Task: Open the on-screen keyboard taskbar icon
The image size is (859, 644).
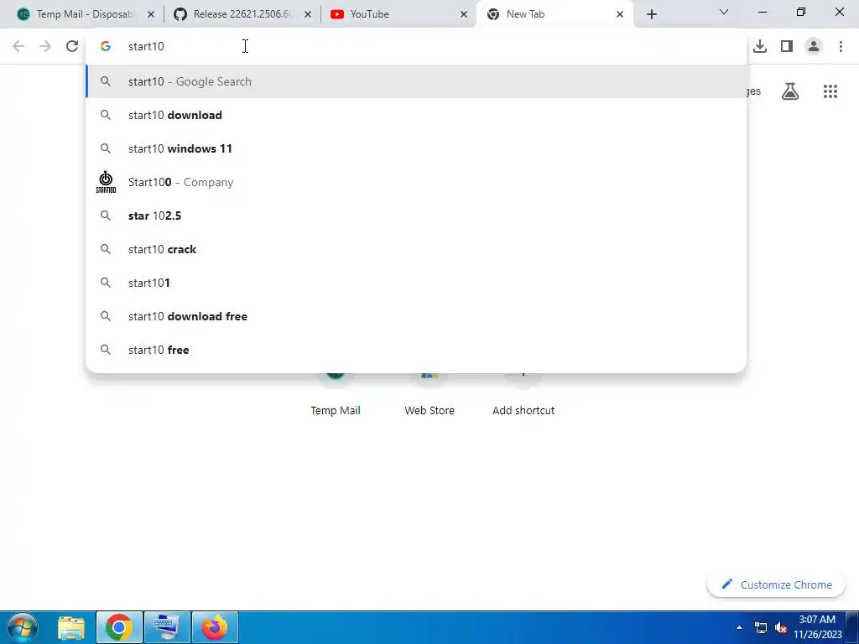Action: coord(167,627)
